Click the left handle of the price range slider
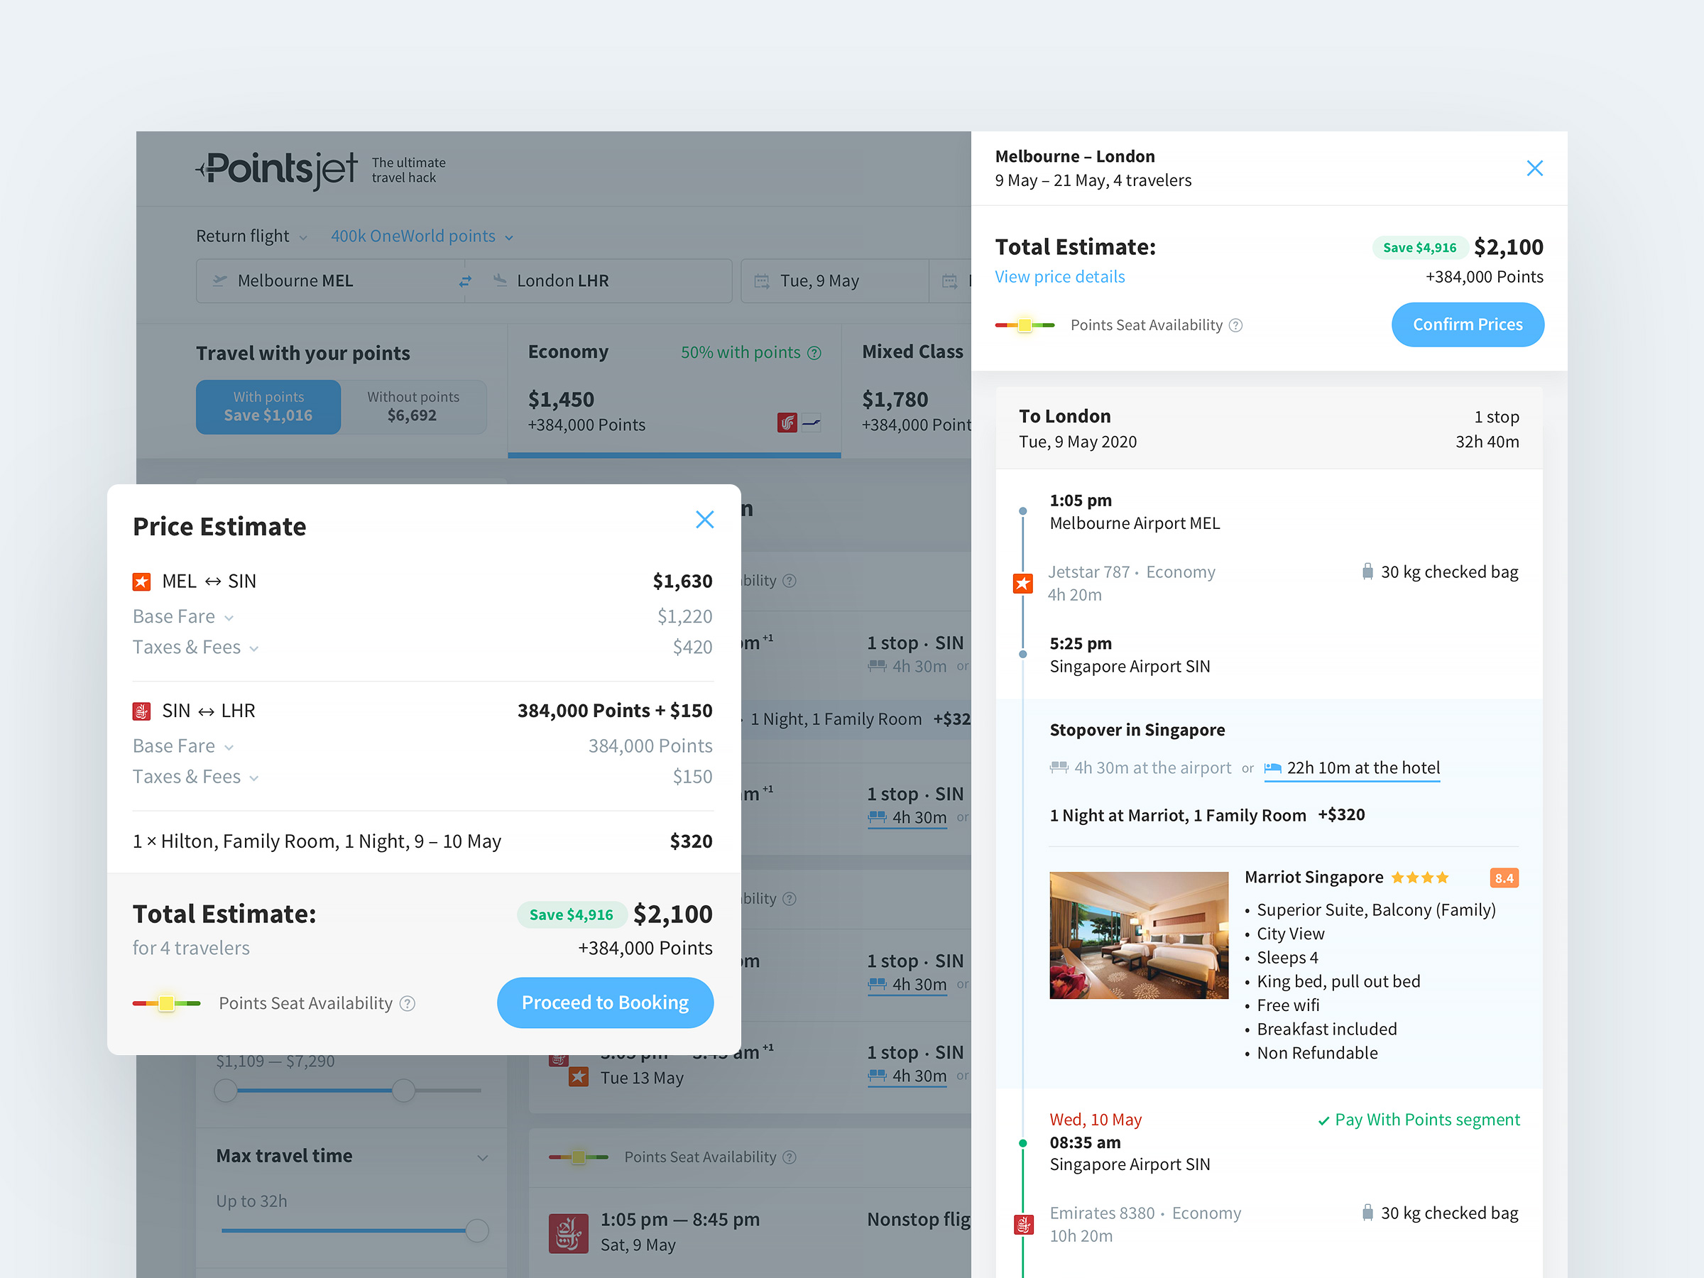The height and width of the screenshot is (1278, 1704). (226, 1090)
